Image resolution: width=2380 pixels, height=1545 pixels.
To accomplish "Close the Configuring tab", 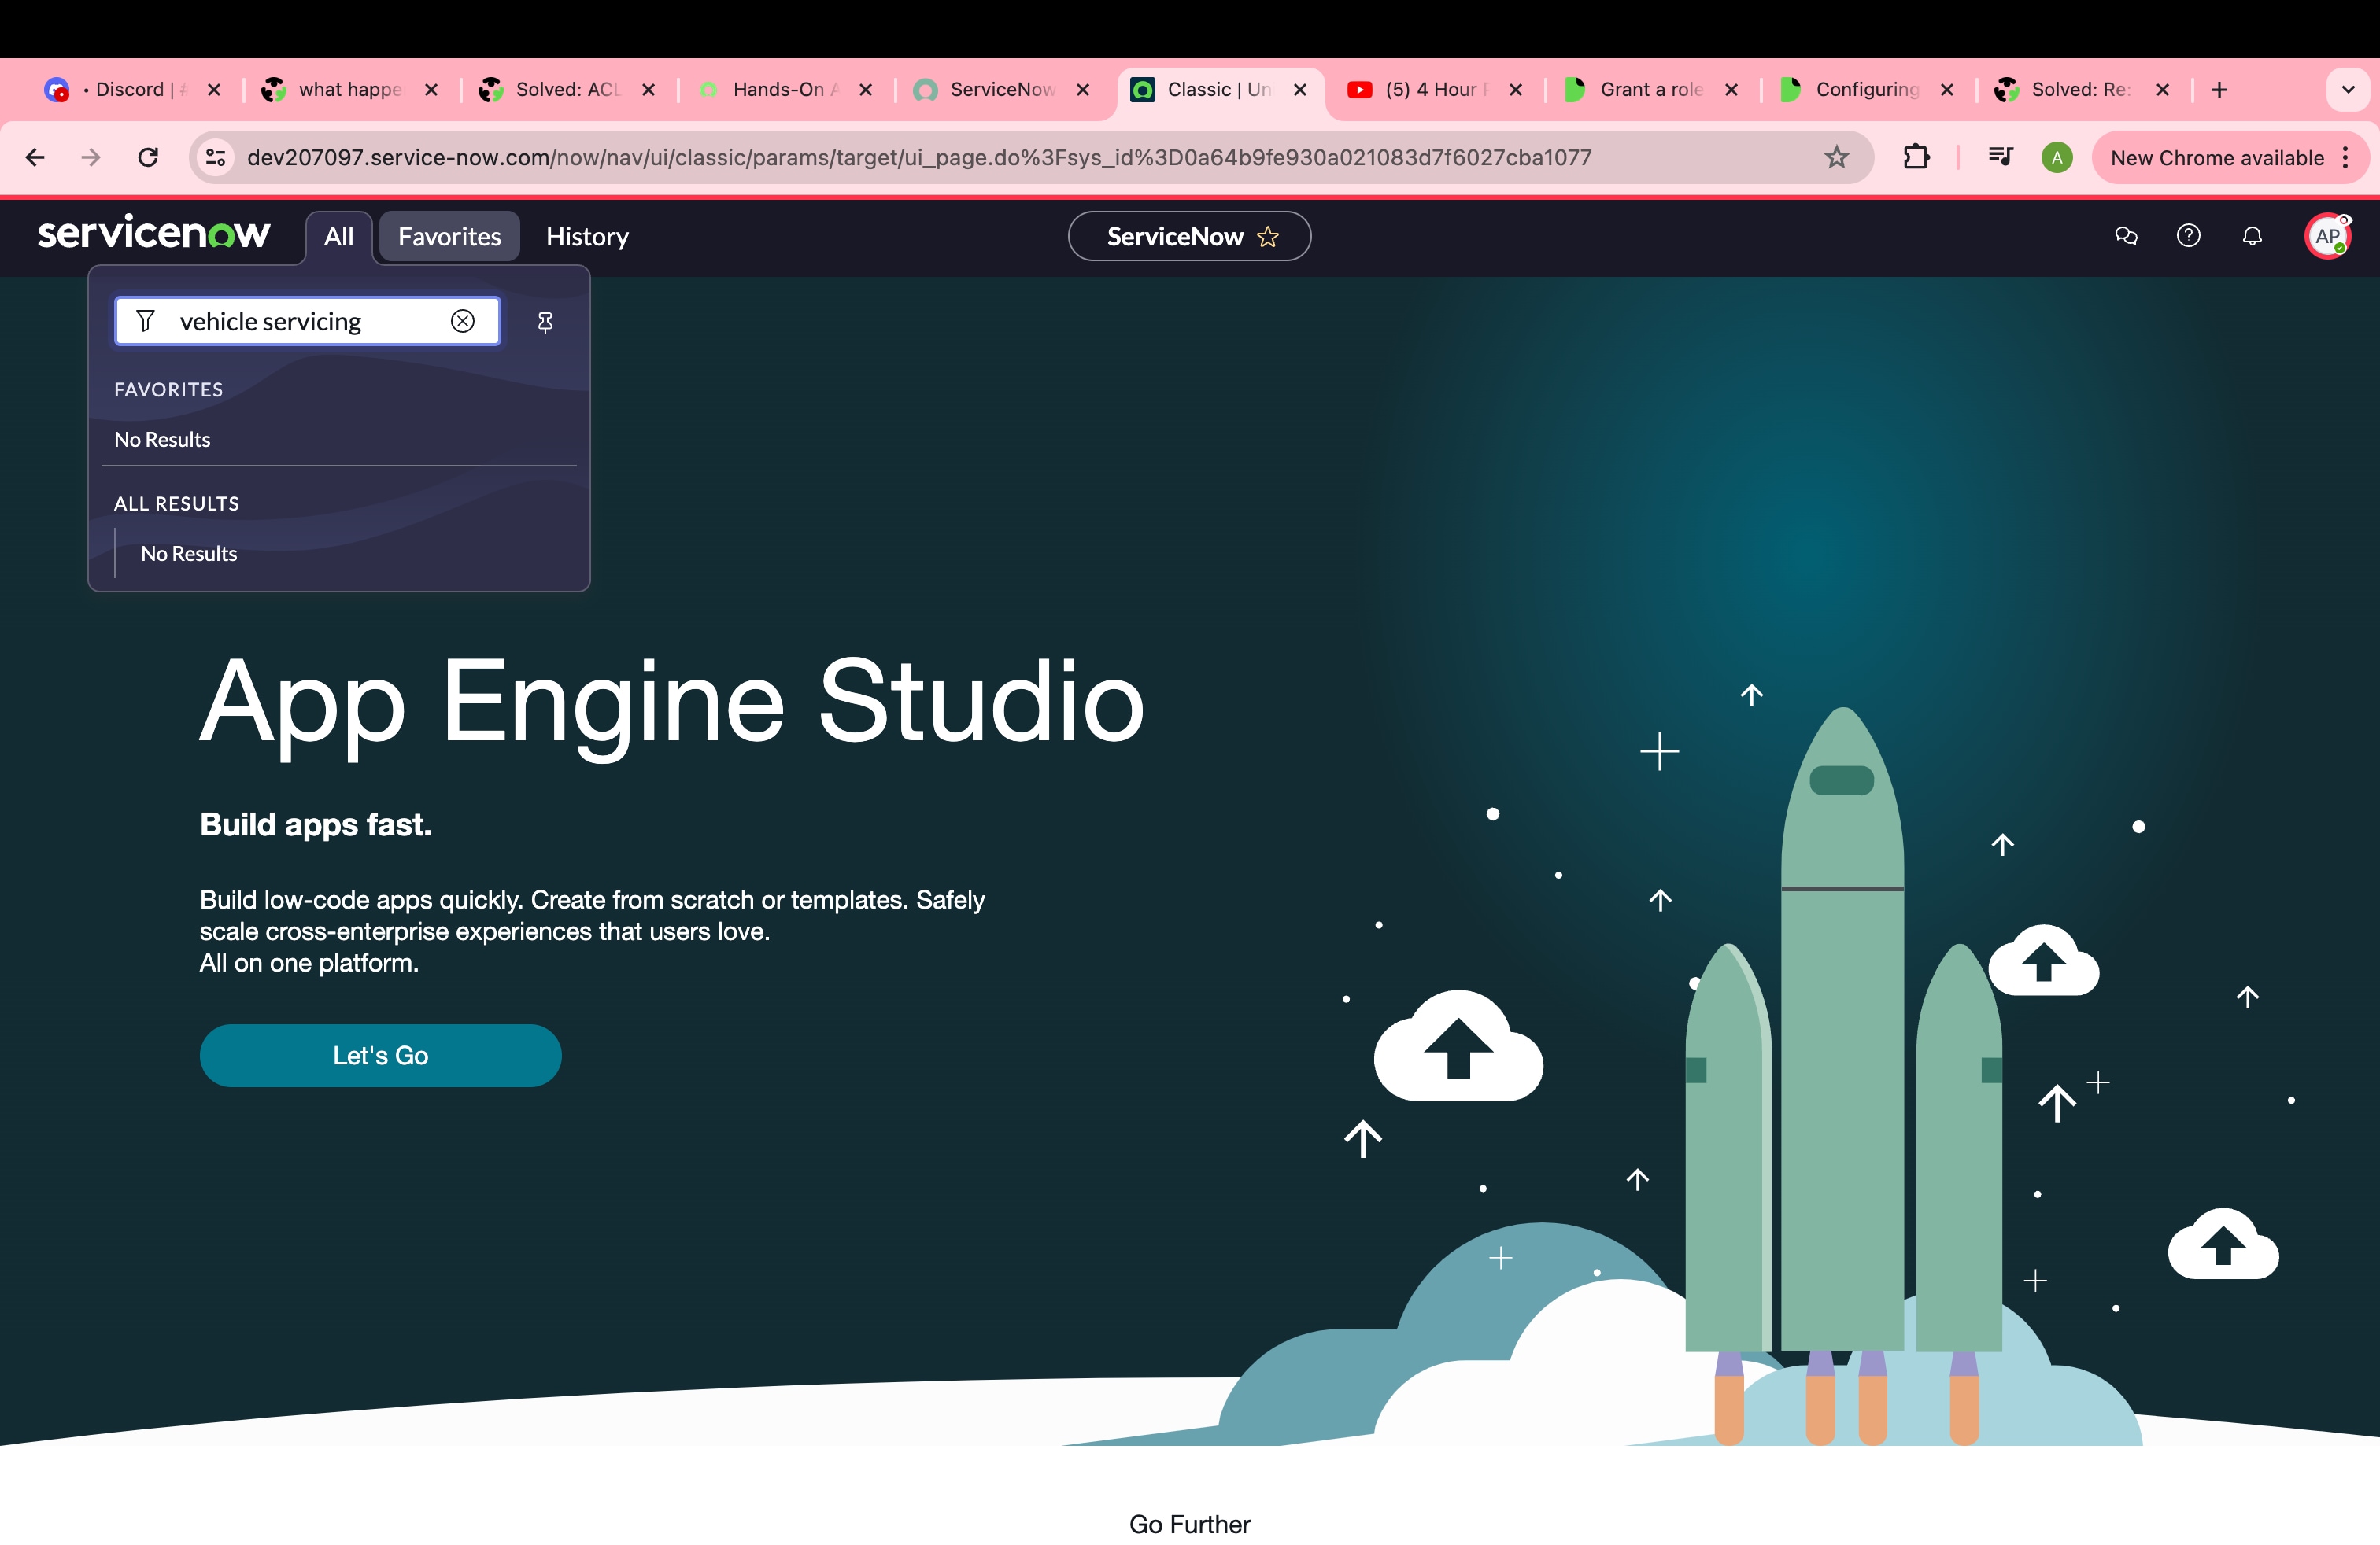I will (x=1946, y=90).
